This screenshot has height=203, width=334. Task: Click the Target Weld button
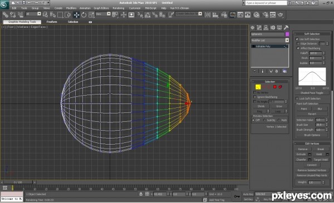321,160
